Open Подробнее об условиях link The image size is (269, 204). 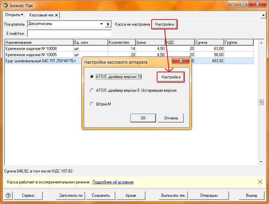tap(113, 182)
